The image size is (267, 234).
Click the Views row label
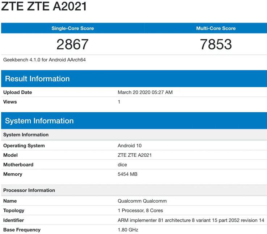[10, 102]
